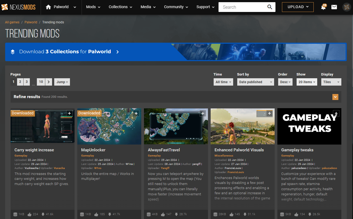Viewport: 353px width, 219px height.
Task: Open the Support menu
Action: pyautogui.click(x=205, y=7)
